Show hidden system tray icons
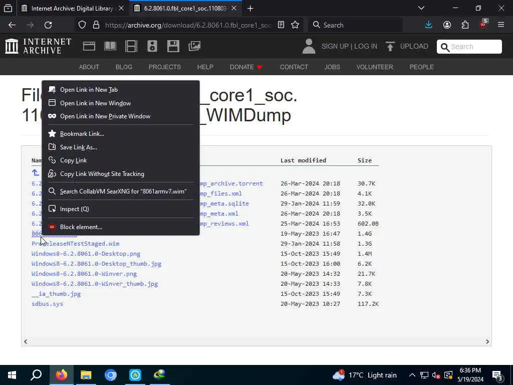 (x=412, y=375)
